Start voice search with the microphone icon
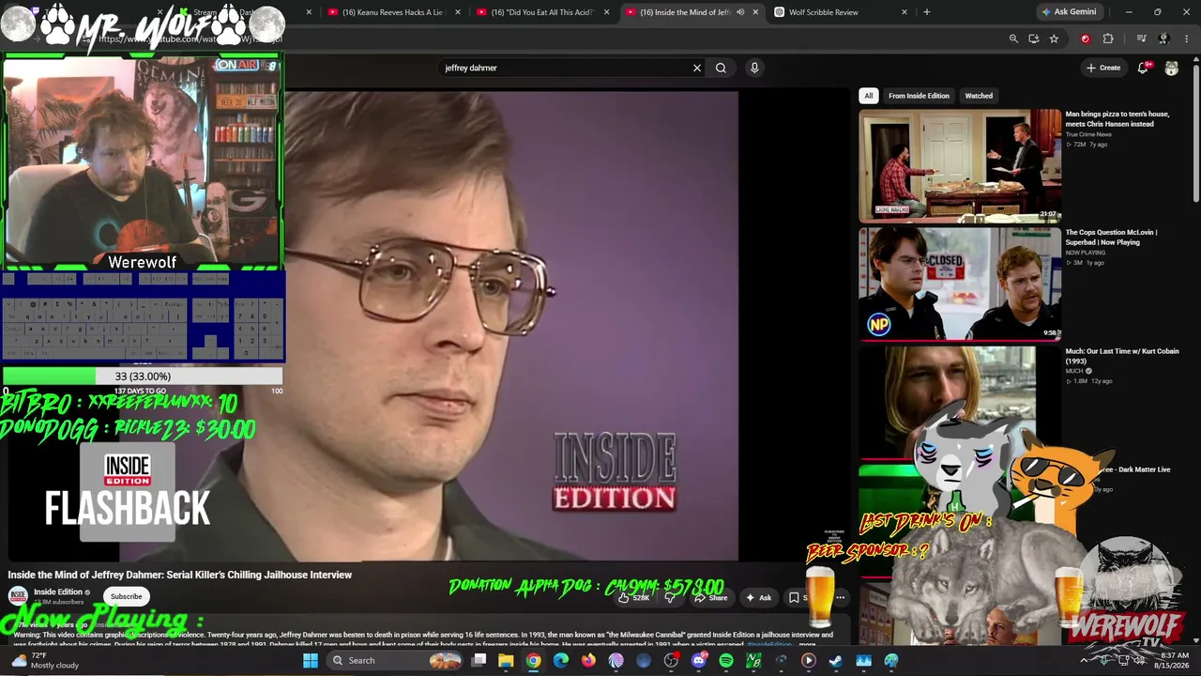This screenshot has width=1201, height=676. pyautogui.click(x=754, y=68)
